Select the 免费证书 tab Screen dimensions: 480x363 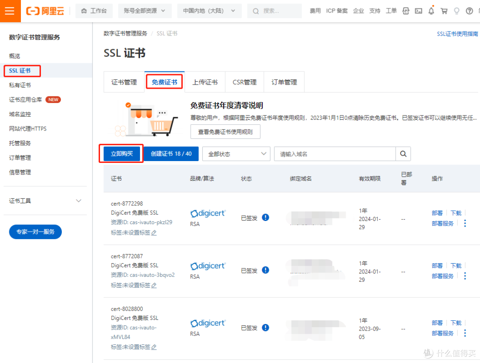tap(164, 82)
